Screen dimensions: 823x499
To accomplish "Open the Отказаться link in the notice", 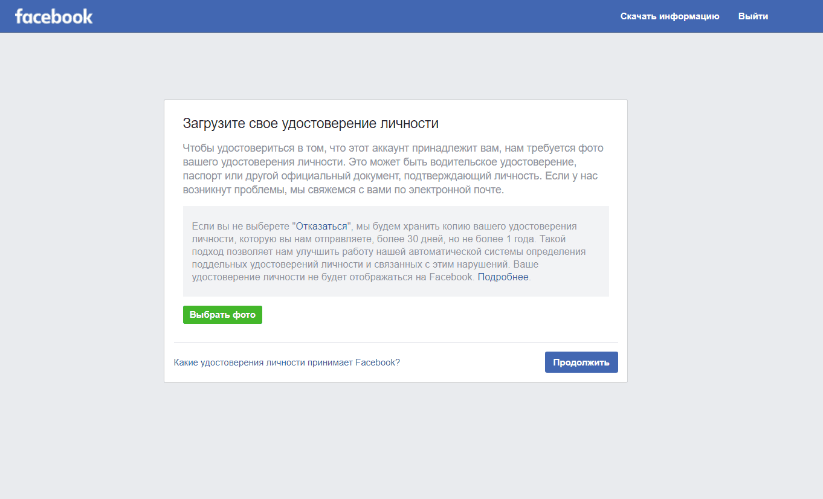I will pyautogui.click(x=321, y=227).
